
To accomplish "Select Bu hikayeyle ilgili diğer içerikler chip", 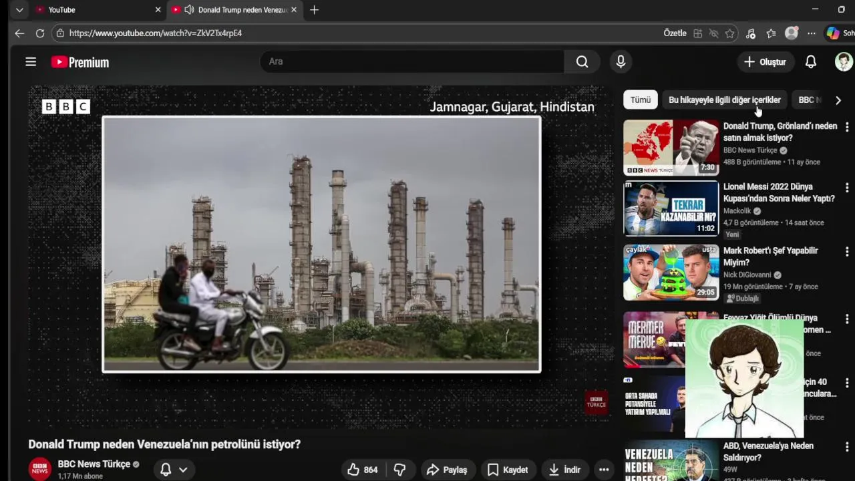I will [x=725, y=100].
